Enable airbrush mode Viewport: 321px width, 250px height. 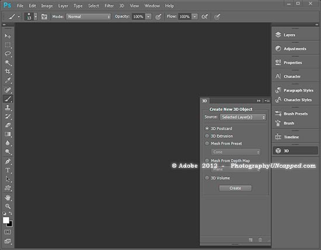tap(204, 16)
